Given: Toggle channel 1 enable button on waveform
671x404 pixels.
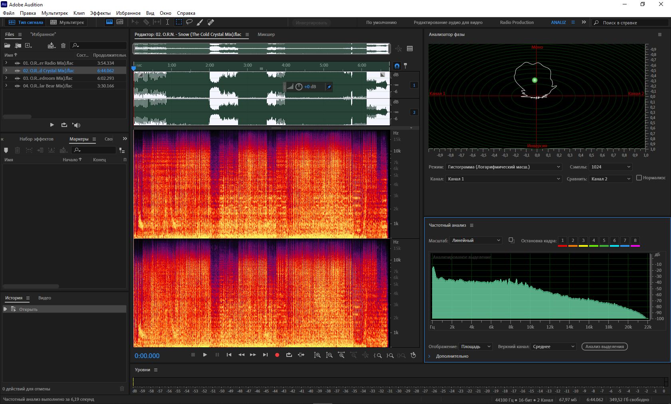Looking at the screenshot, I should (414, 85).
